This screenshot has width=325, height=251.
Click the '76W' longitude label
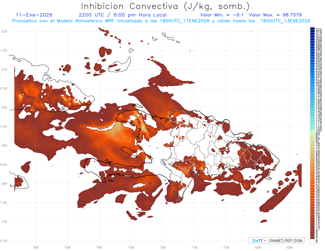(35, 247)
